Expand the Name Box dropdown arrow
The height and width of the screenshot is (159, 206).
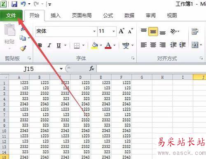click(x=61, y=69)
